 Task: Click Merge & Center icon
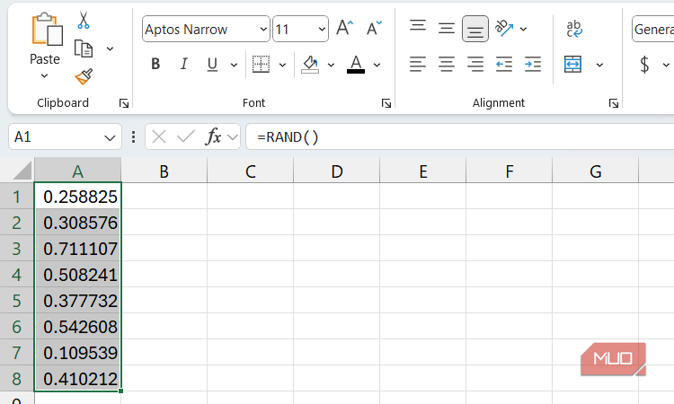[x=573, y=65]
